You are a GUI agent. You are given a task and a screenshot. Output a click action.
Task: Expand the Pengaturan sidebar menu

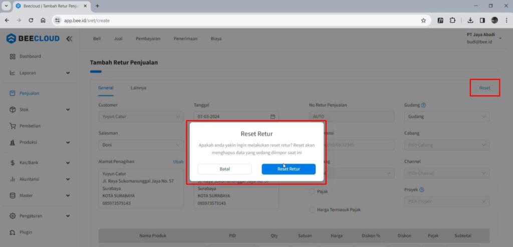[x=68, y=216]
